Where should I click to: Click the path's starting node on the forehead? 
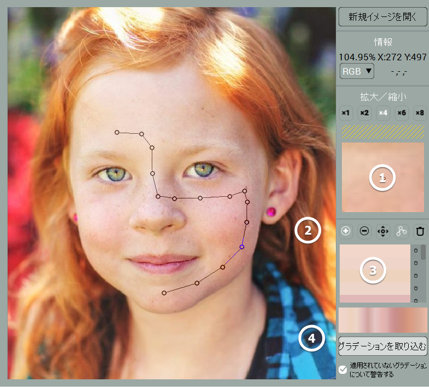(x=117, y=133)
